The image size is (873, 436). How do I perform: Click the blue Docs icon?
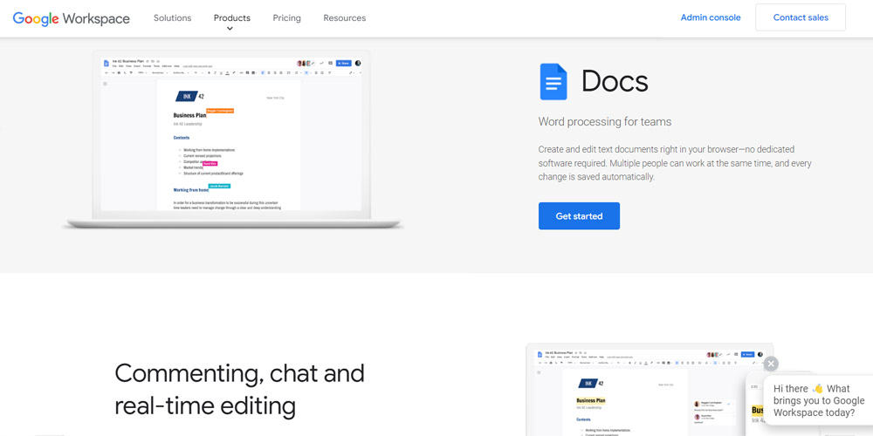tap(553, 82)
